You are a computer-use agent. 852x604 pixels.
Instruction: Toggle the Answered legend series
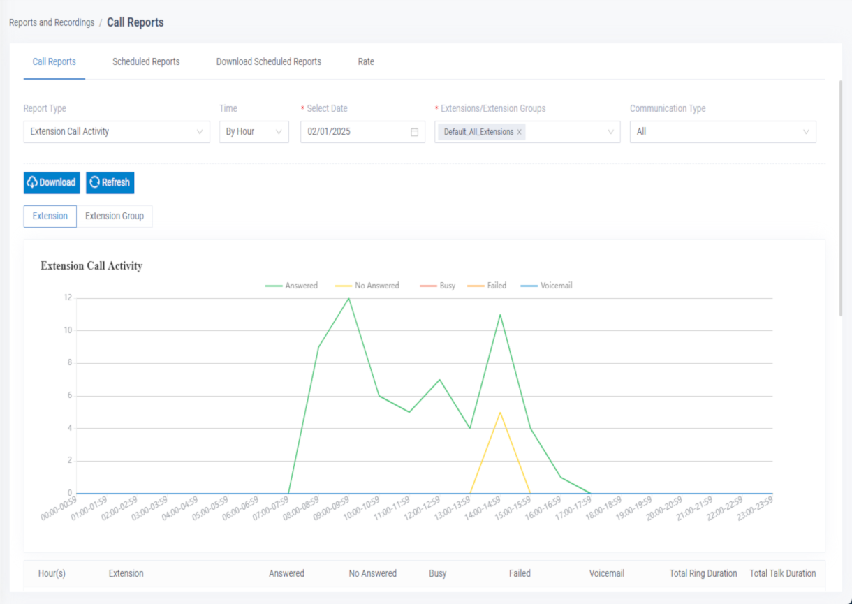[291, 286]
